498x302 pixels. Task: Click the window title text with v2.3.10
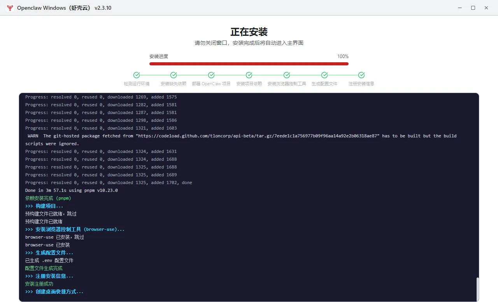pyautogui.click(x=64, y=8)
